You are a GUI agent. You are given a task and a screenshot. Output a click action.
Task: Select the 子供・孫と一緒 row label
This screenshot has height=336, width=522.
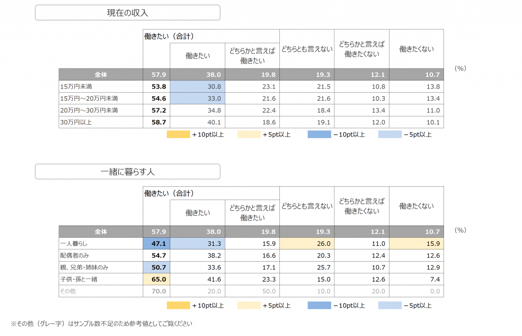(x=101, y=279)
